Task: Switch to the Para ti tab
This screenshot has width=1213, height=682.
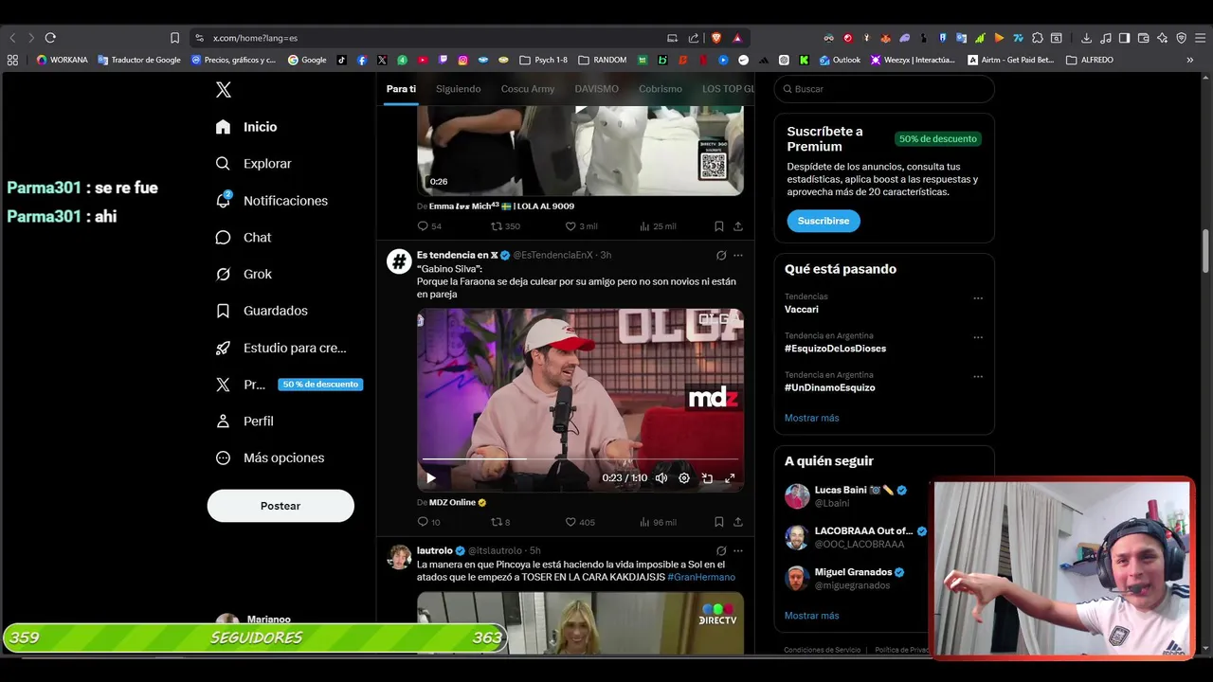Action: coord(401,89)
